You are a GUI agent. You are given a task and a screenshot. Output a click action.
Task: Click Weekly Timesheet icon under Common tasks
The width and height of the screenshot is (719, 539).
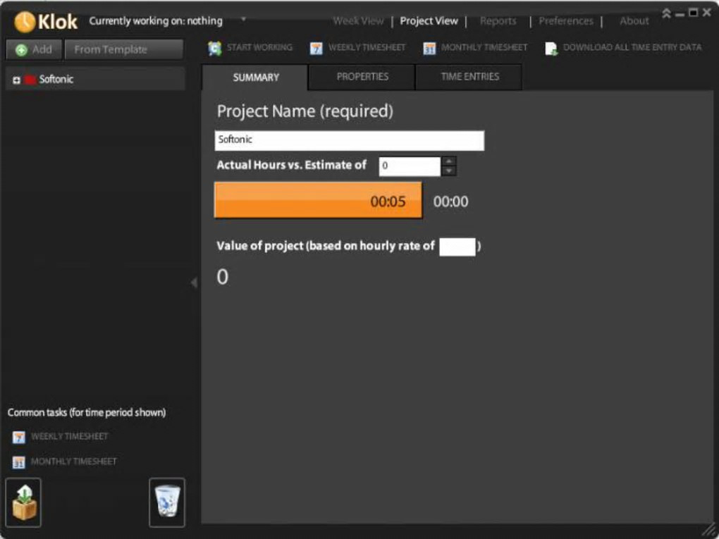coord(19,438)
